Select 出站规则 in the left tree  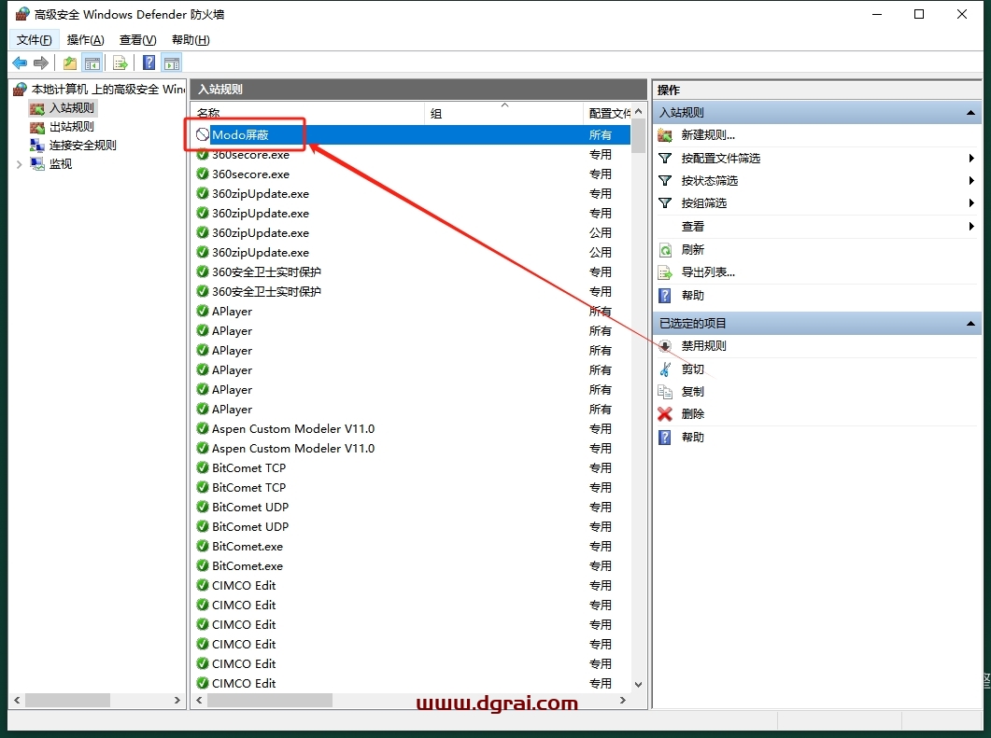point(71,127)
